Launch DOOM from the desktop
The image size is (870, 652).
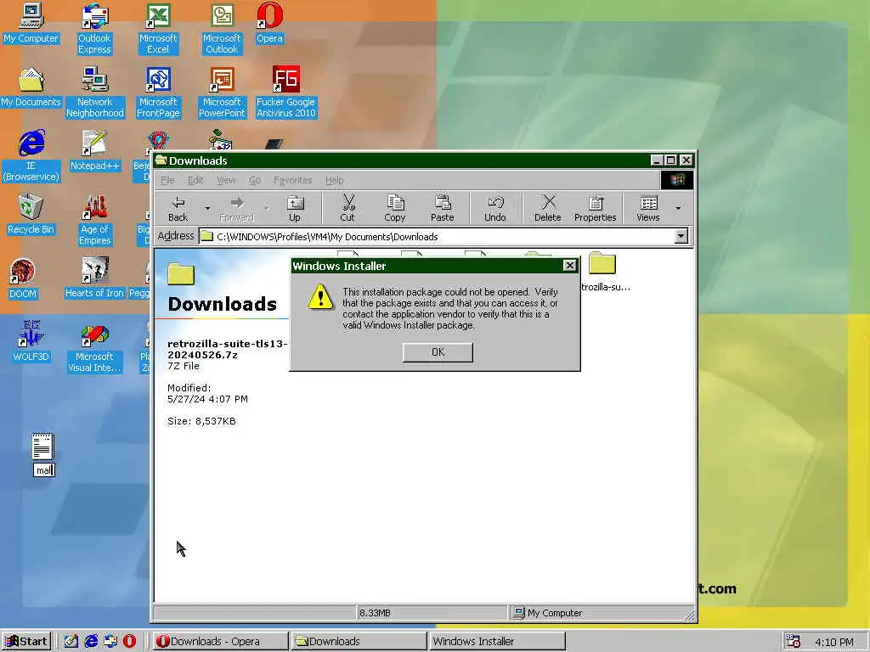[x=23, y=278]
